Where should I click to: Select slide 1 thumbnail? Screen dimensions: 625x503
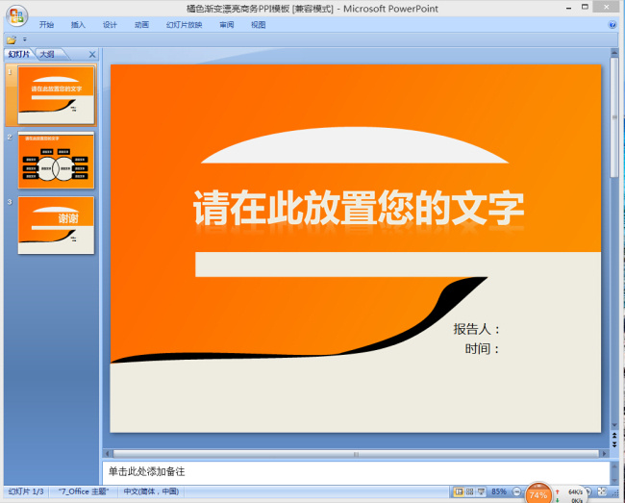pyautogui.click(x=56, y=95)
